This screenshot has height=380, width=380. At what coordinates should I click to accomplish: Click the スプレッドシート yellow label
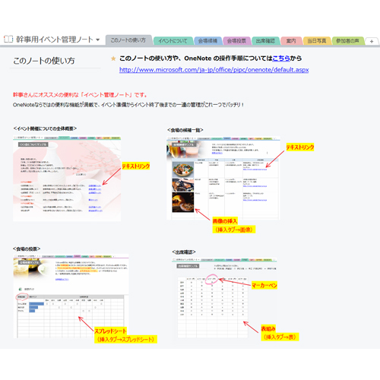[x=110, y=331]
